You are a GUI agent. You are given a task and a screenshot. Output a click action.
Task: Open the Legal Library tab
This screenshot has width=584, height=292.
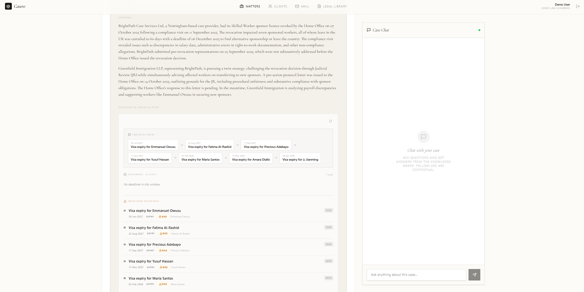[x=332, y=6]
